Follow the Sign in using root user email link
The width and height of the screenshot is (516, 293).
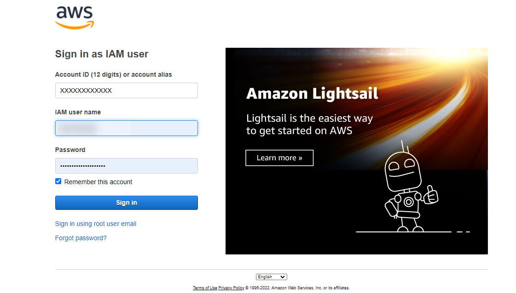pos(95,224)
